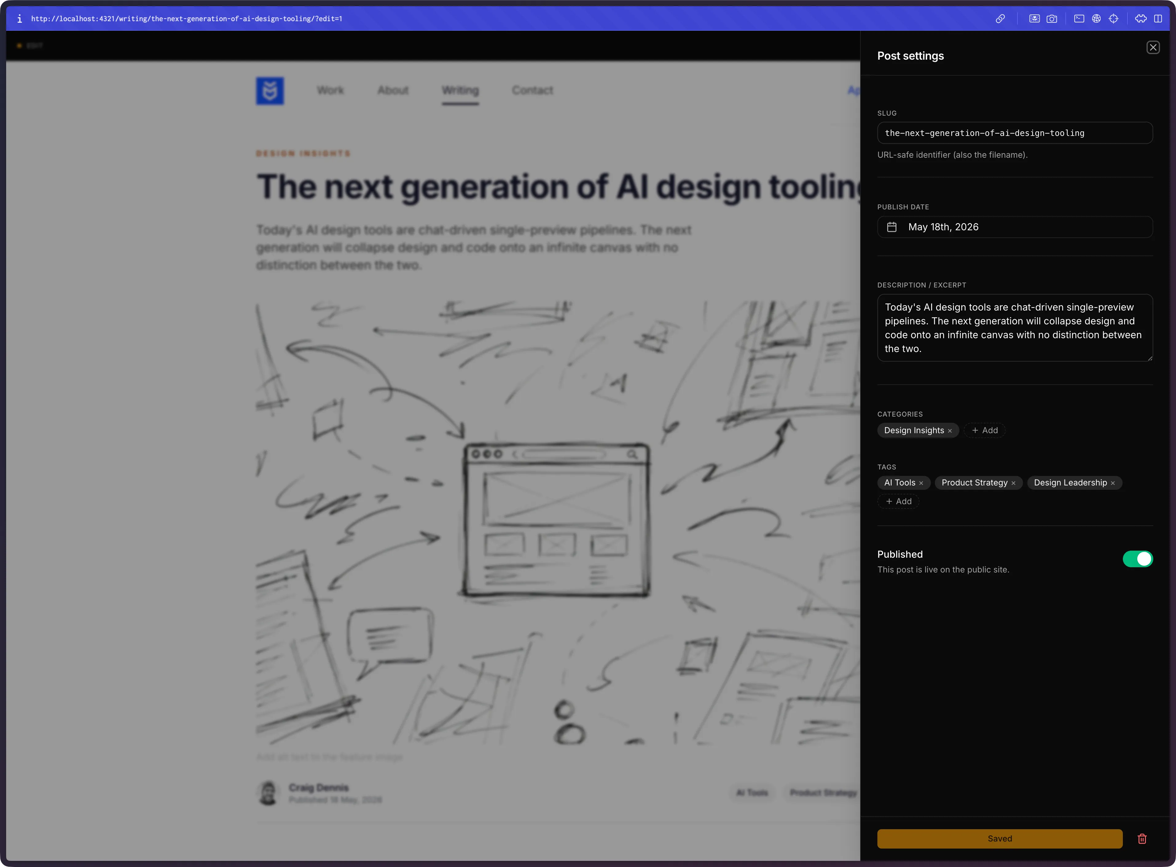This screenshot has height=867, width=1176.
Task: Open the puzzle-piece extensions icon
Action: point(1141,19)
